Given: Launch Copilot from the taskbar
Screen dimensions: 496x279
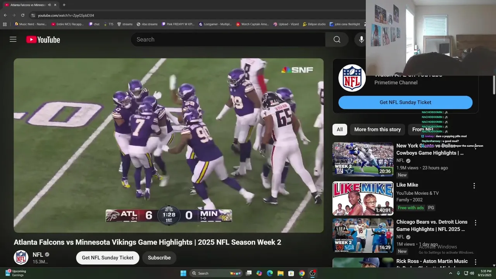Looking at the screenshot, I should point(259,273).
